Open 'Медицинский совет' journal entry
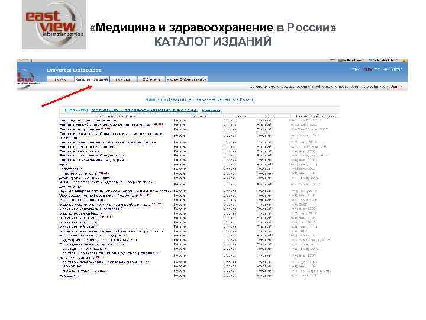 click(x=78, y=226)
